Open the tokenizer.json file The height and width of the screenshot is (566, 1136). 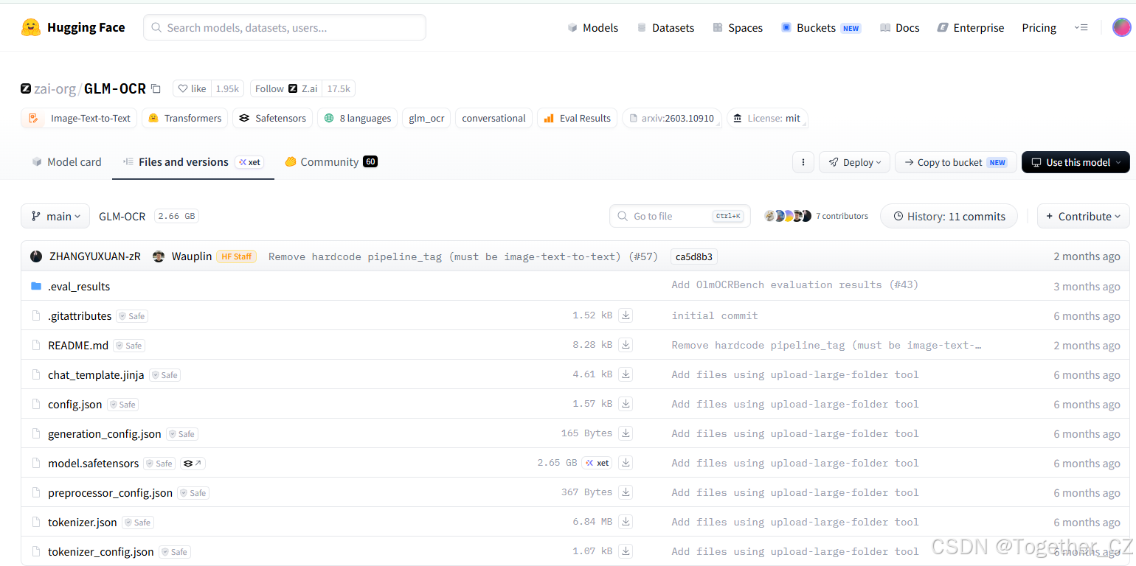83,523
